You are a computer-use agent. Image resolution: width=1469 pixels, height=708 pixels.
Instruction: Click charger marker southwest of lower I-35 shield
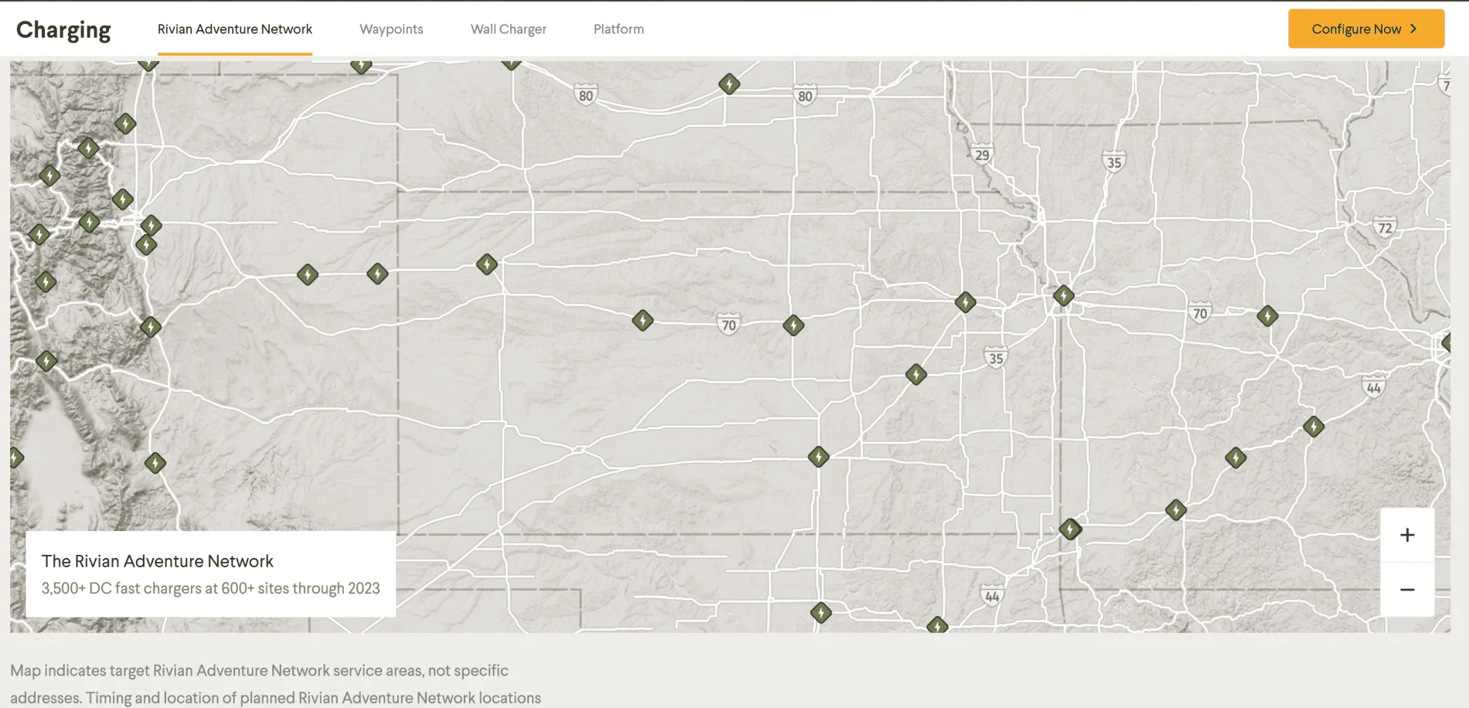[x=916, y=375]
